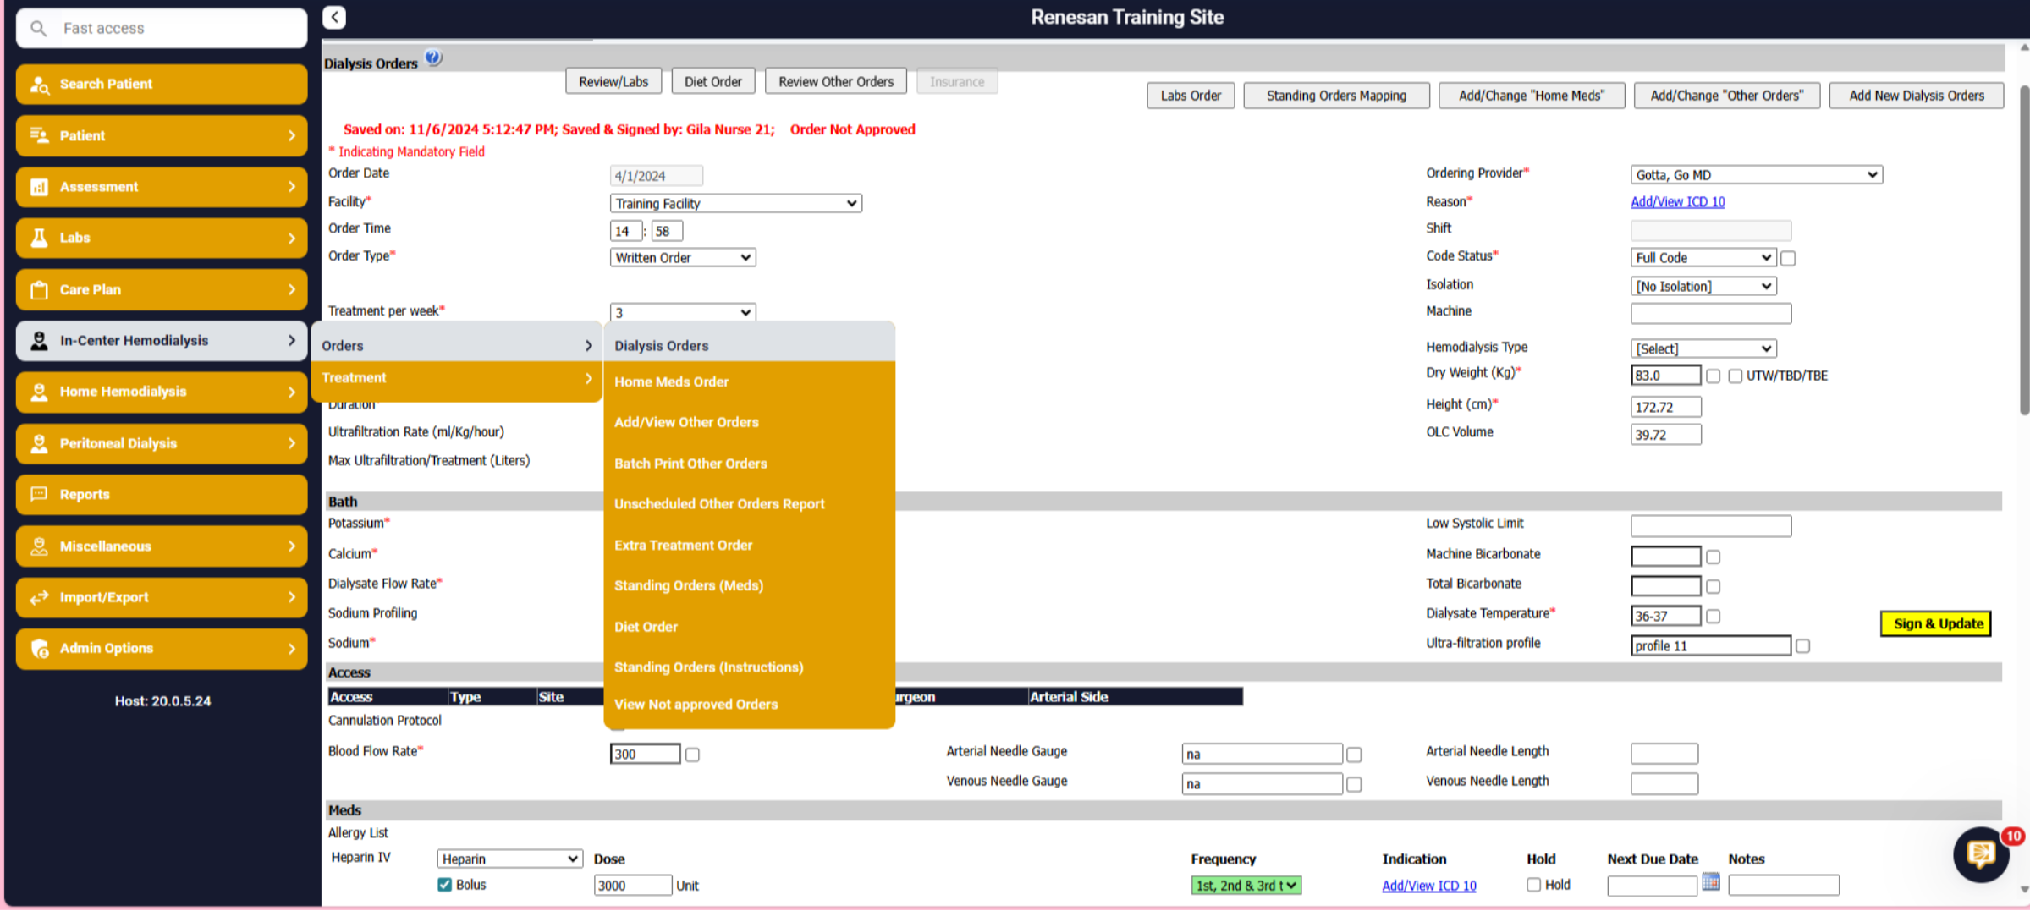Open the Treatment submenu entry
The width and height of the screenshot is (2030, 911).
pos(456,378)
